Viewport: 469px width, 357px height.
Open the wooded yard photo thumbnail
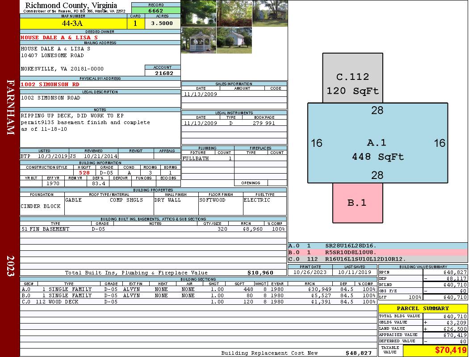click(x=234, y=13)
